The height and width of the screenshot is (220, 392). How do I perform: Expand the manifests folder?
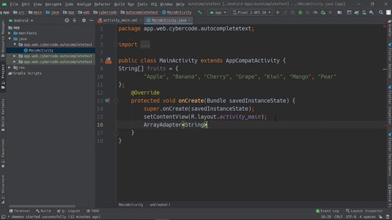[x=10, y=33]
